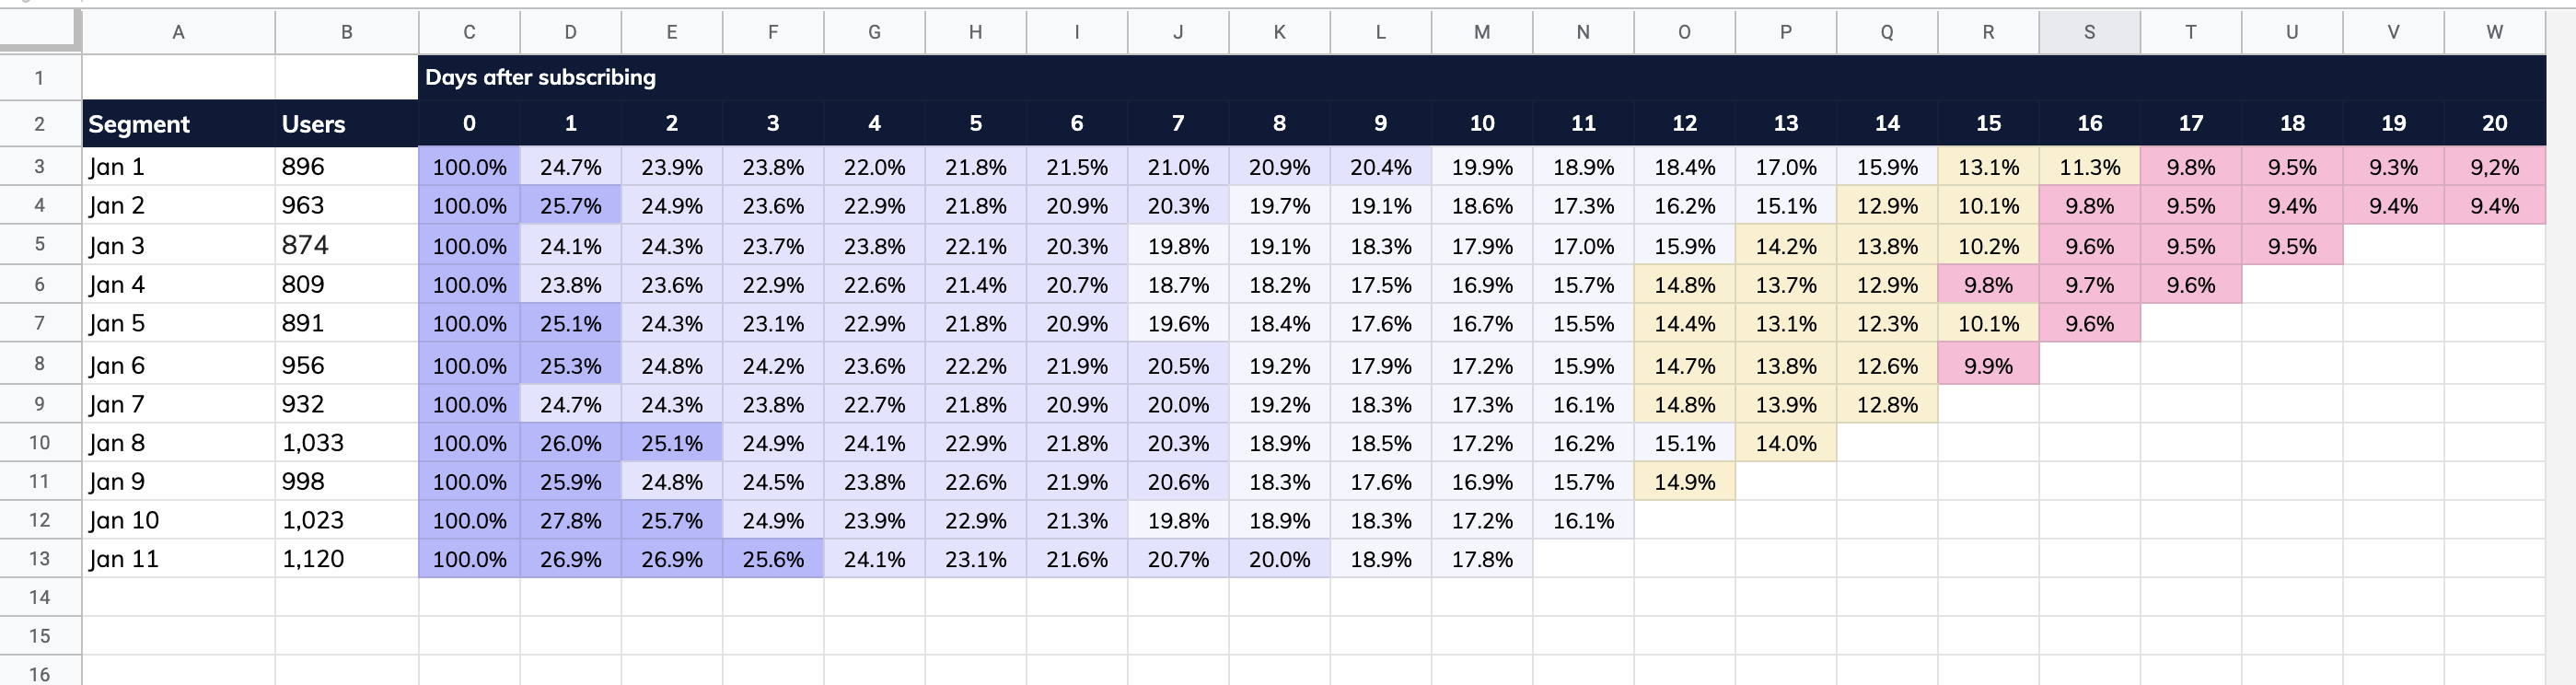The width and height of the screenshot is (2576, 685).
Task: Click row number 13 header
Action: click(x=40, y=558)
